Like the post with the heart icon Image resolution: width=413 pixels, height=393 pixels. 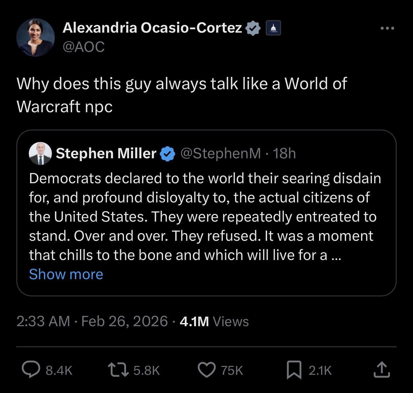point(206,370)
